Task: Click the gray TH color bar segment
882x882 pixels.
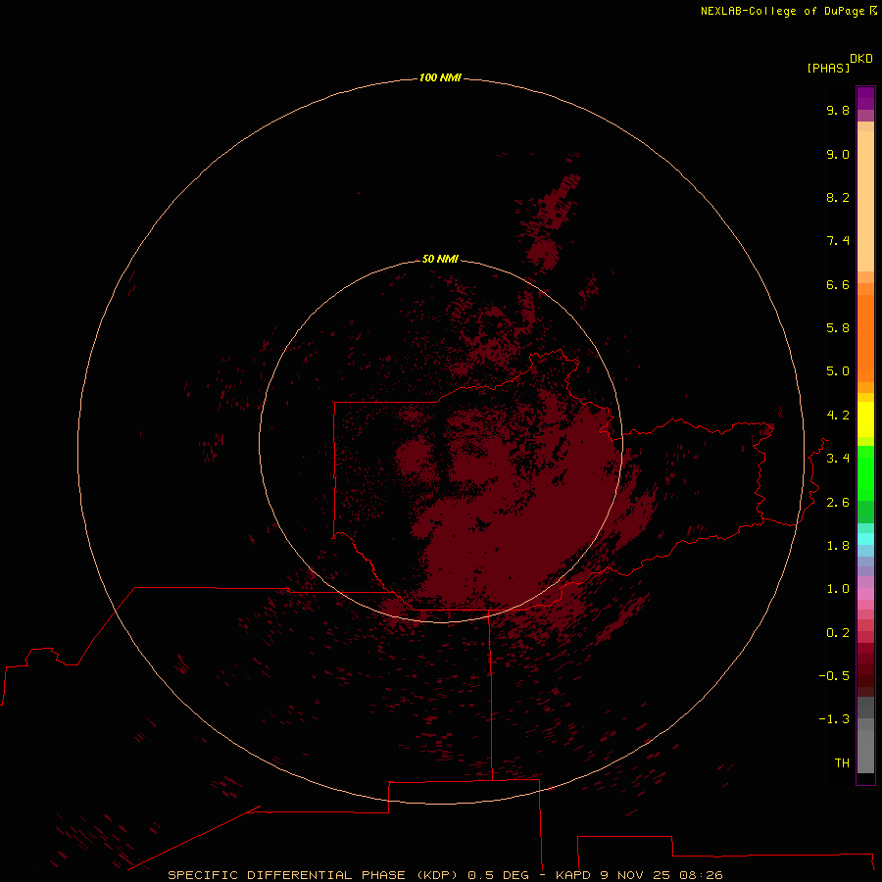Action: pos(865,752)
